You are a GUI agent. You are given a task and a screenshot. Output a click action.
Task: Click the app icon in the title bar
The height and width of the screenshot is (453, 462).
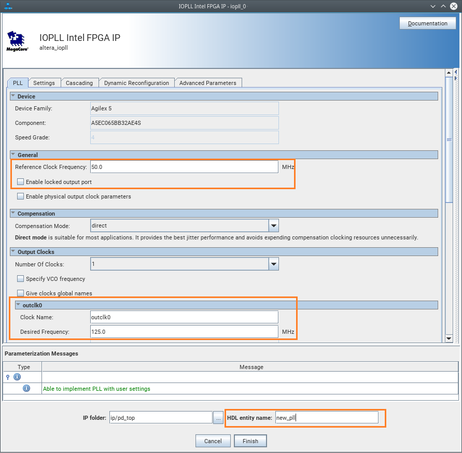point(8,6)
